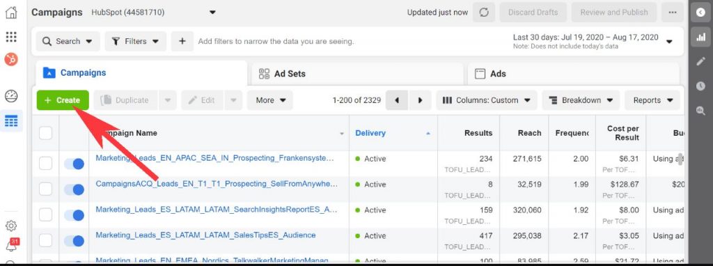
Task: Open the Reports dropdown
Action: [652, 100]
